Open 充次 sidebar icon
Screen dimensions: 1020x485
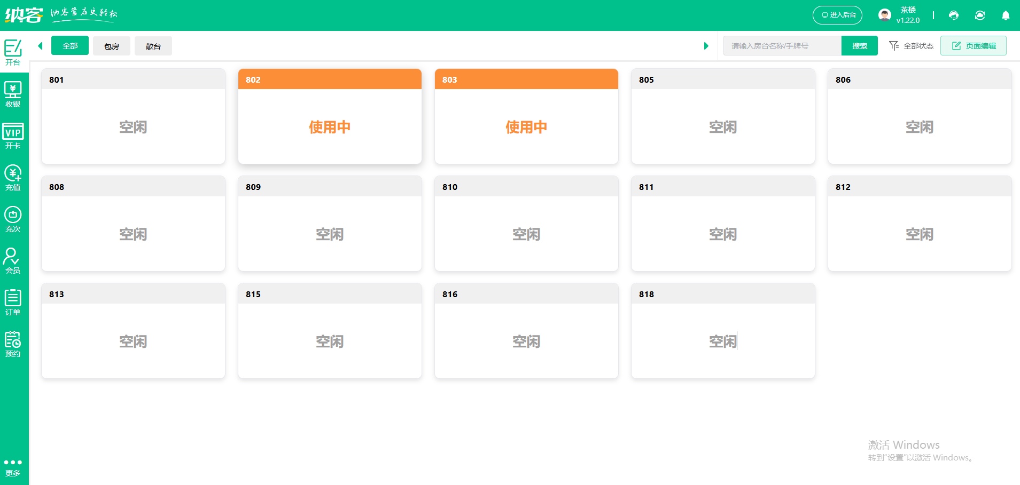click(13, 219)
